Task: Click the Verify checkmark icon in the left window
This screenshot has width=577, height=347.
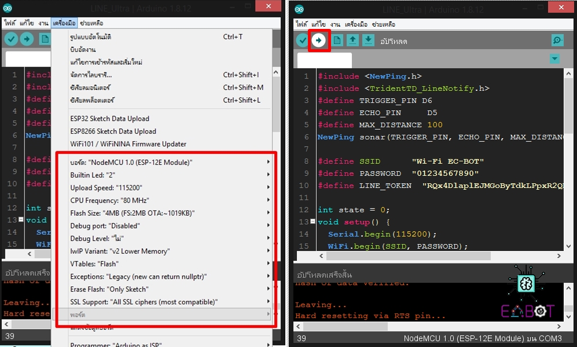Action: coord(11,39)
